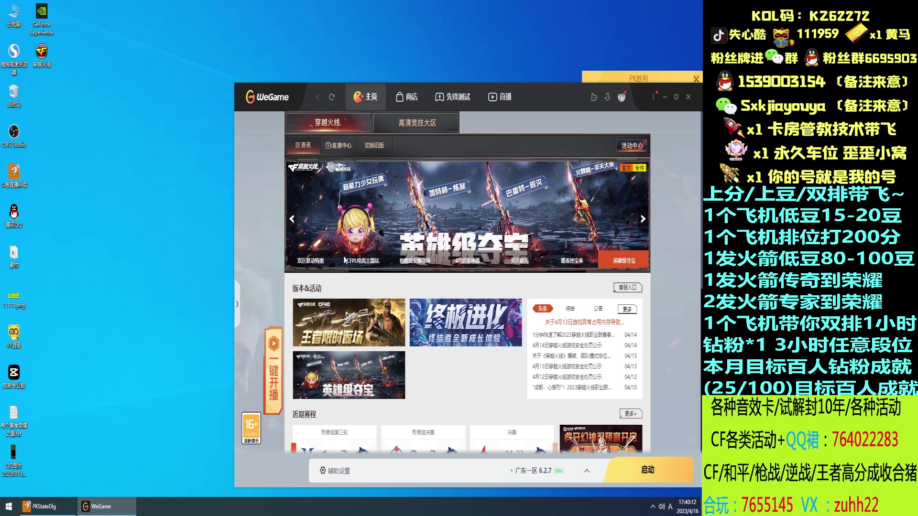Screen dimensions: 918x516
Task: Select the 公告 news tab
Action: pos(598,309)
